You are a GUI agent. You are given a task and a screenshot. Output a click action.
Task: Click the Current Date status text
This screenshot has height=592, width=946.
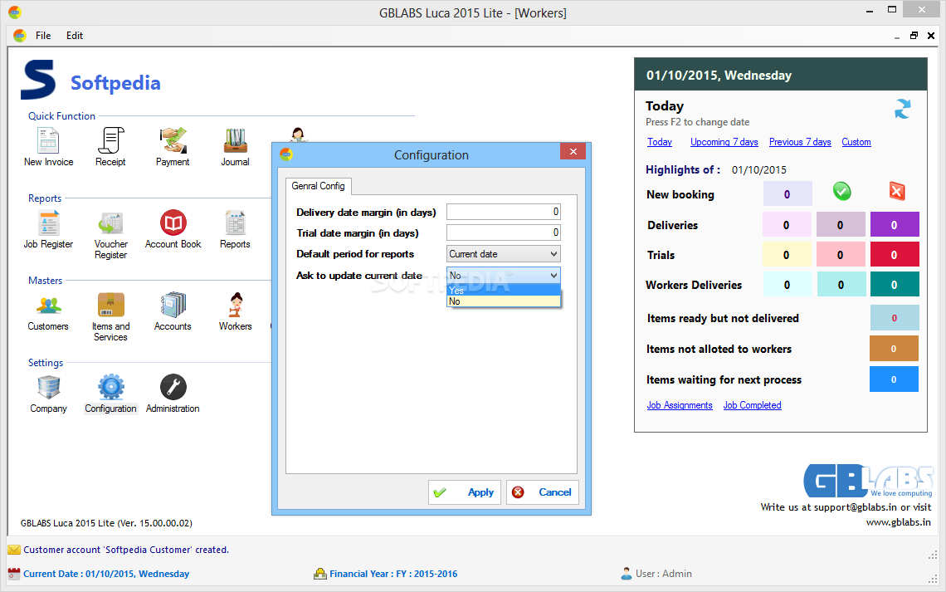pos(106,574)
